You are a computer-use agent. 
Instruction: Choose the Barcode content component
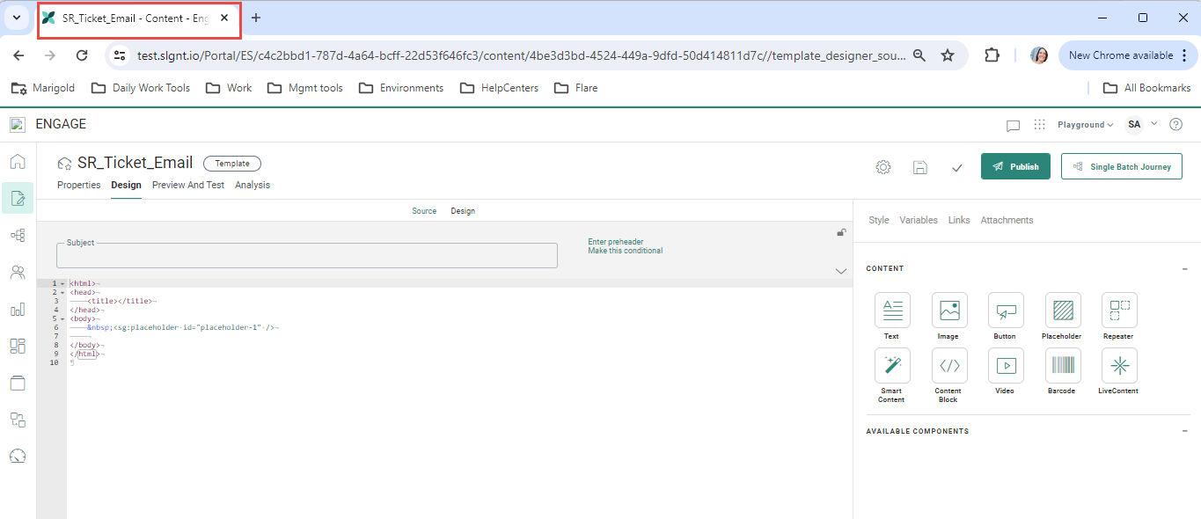1062,365
